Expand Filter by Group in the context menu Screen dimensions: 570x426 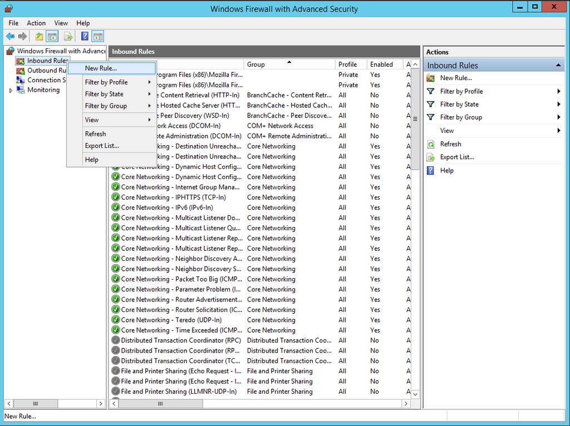point(111,106)
